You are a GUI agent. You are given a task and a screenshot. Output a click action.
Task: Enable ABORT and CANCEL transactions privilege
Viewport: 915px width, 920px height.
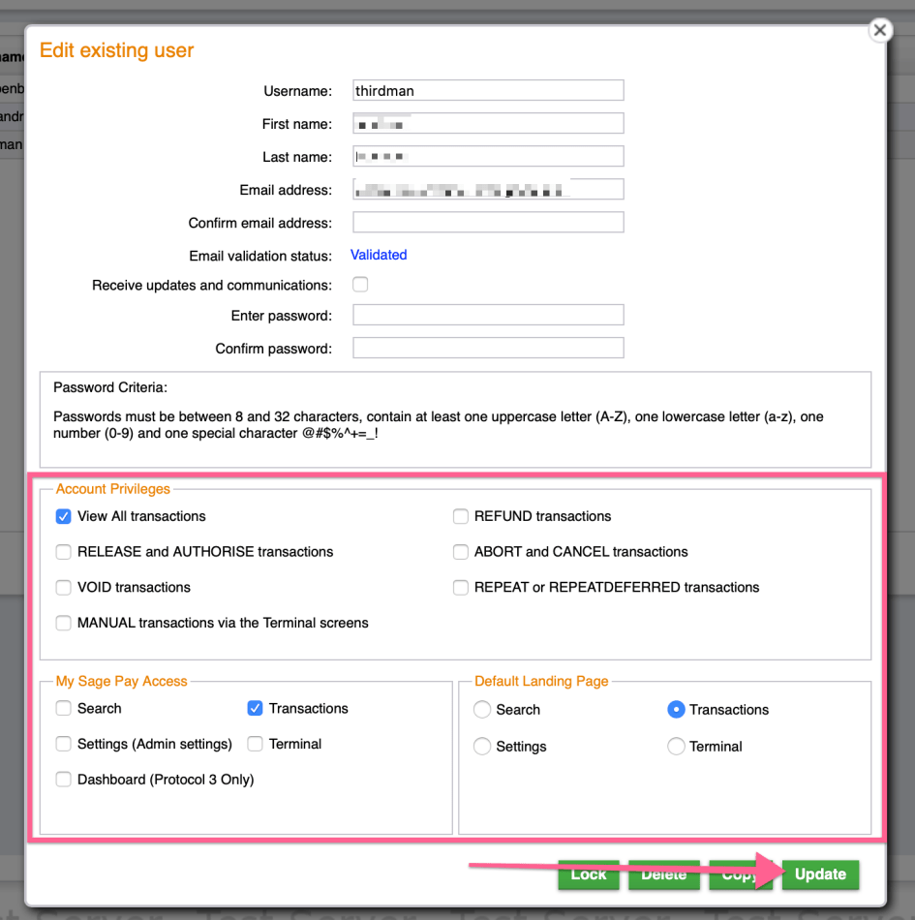click(x=461, y=552)
